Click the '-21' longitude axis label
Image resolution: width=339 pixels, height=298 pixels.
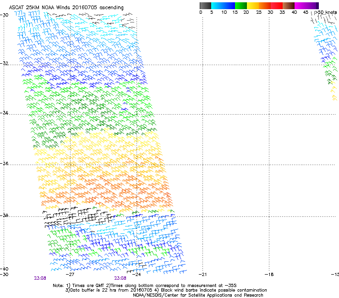(x=202, y=275)
